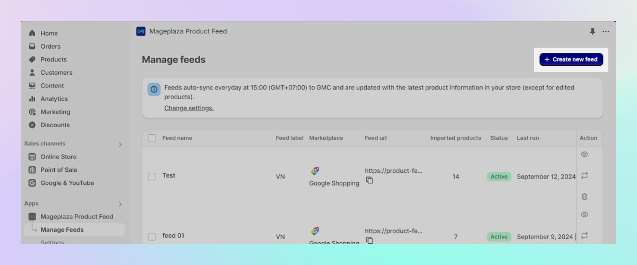This screenshot has height=265, width=637.
Task: Open Orders in the sidebar
Action: point(50,46)
